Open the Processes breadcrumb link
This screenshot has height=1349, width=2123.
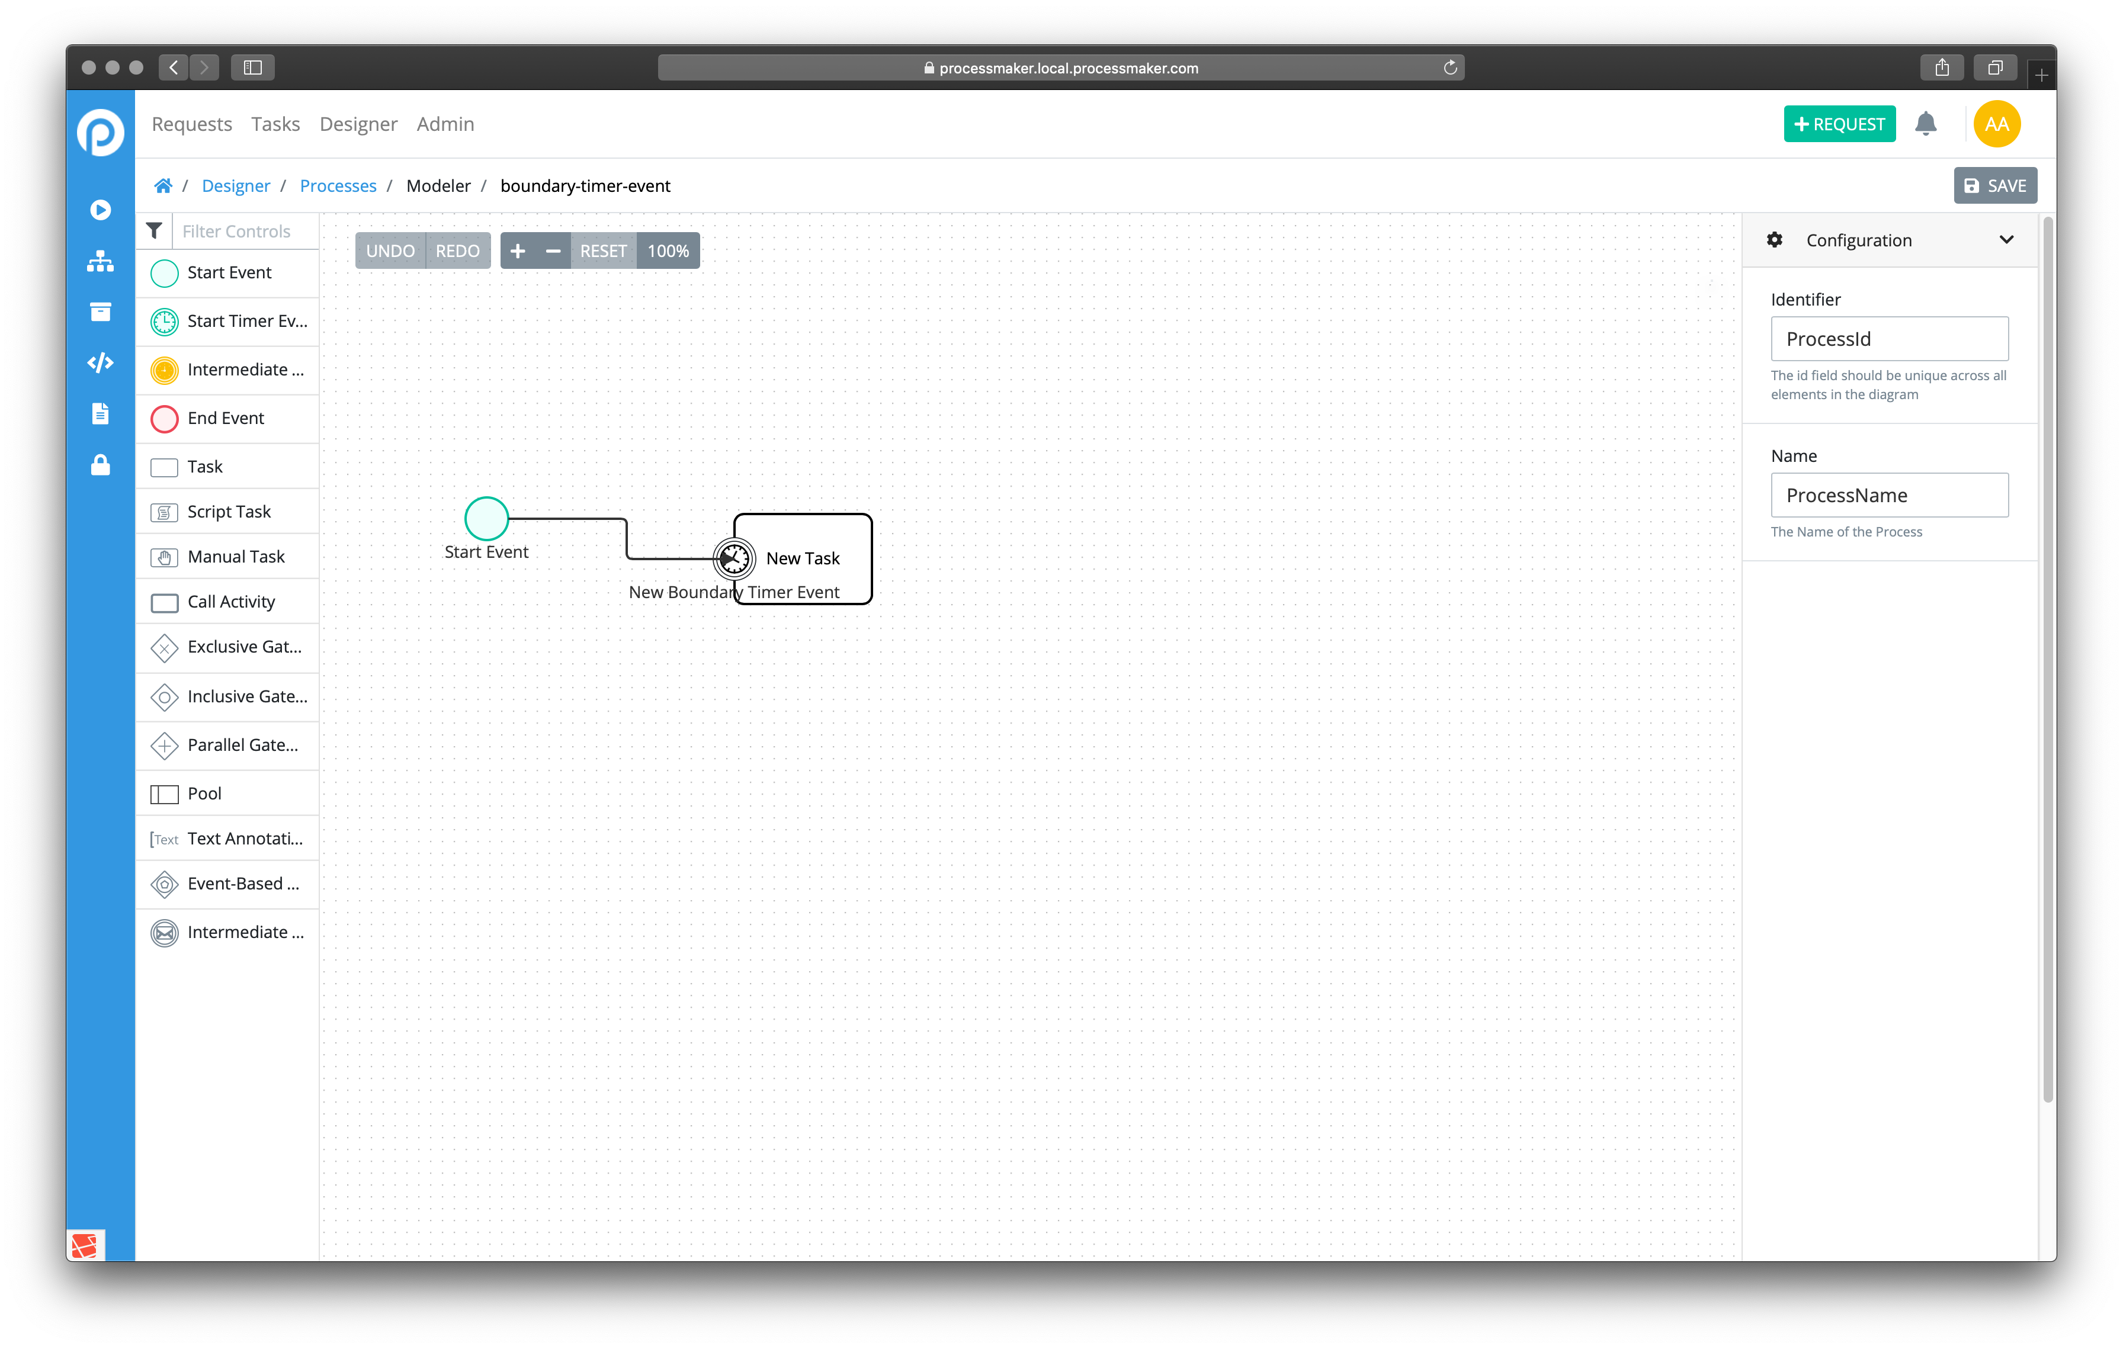(339, 185)
